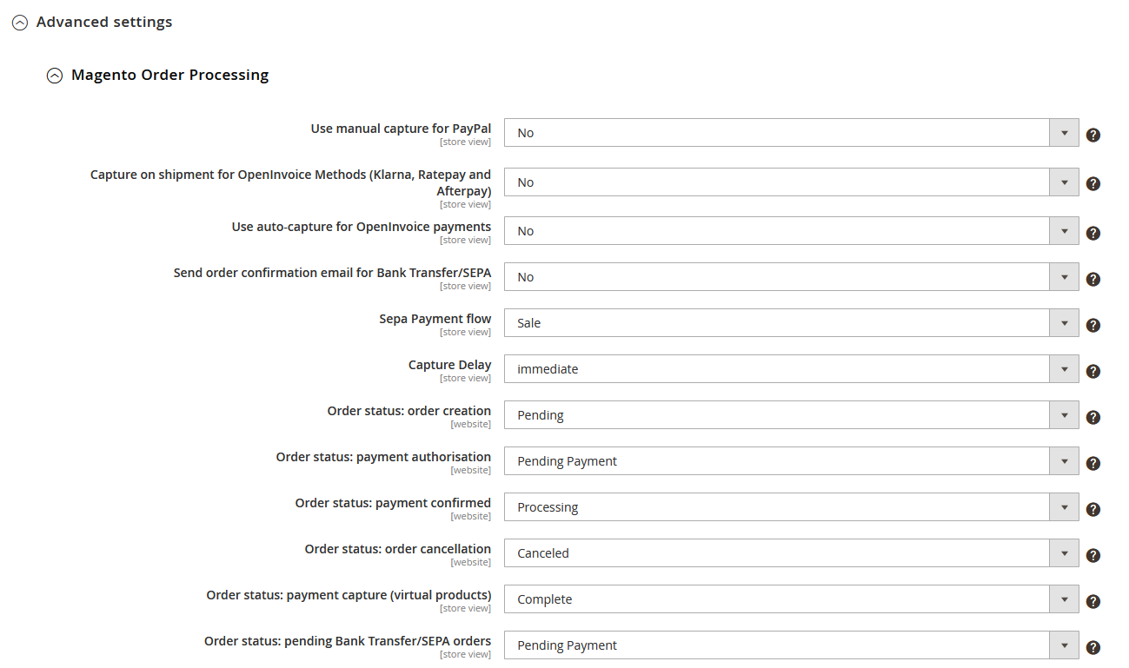Click help icon for pending Bank Transfer orders
Image resolution: width=1129 pixels, height=668 pixels.
pos(1092,647)
